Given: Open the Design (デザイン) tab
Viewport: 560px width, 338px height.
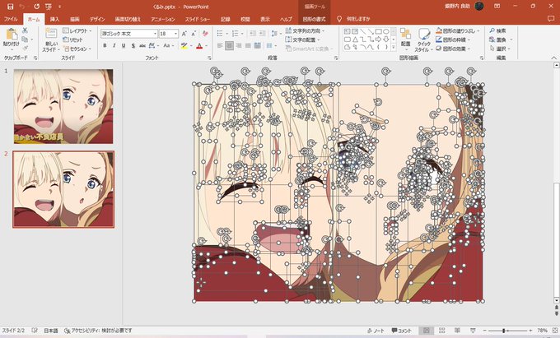Looking at the screenshot, I should (x=97, y=19).
